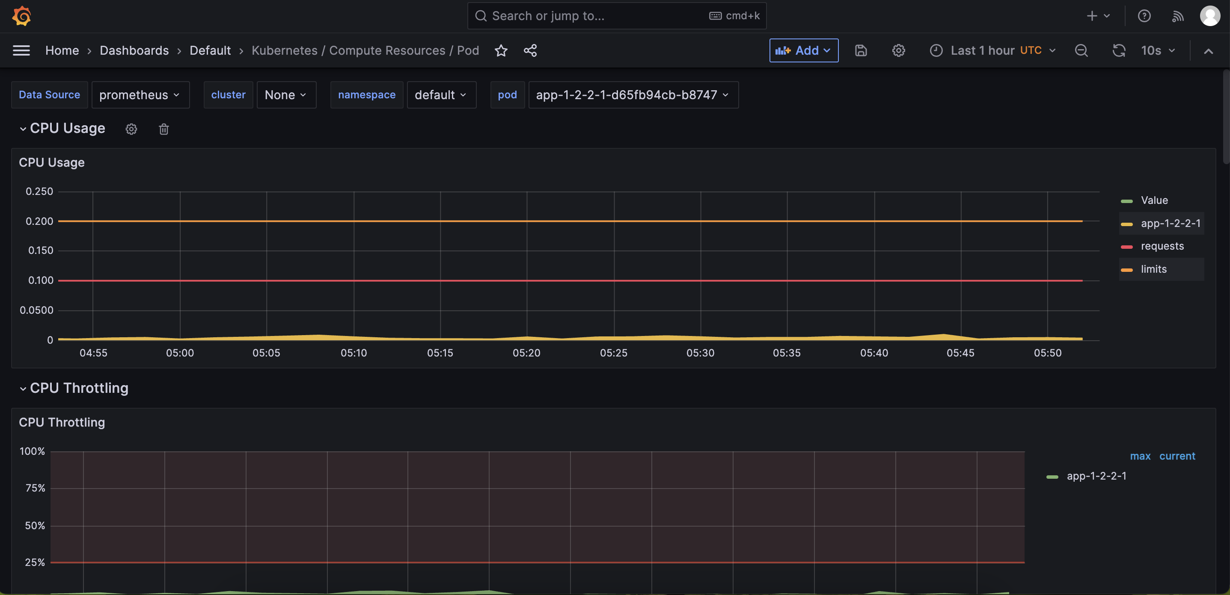Open CPU Throttling panel title menu

click(x=62, y=422)
